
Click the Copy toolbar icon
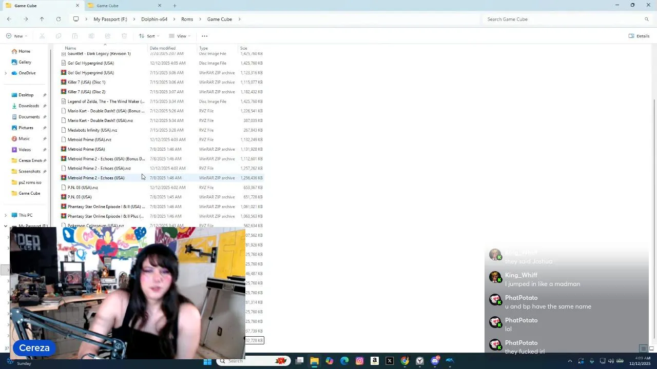[59, 36]
